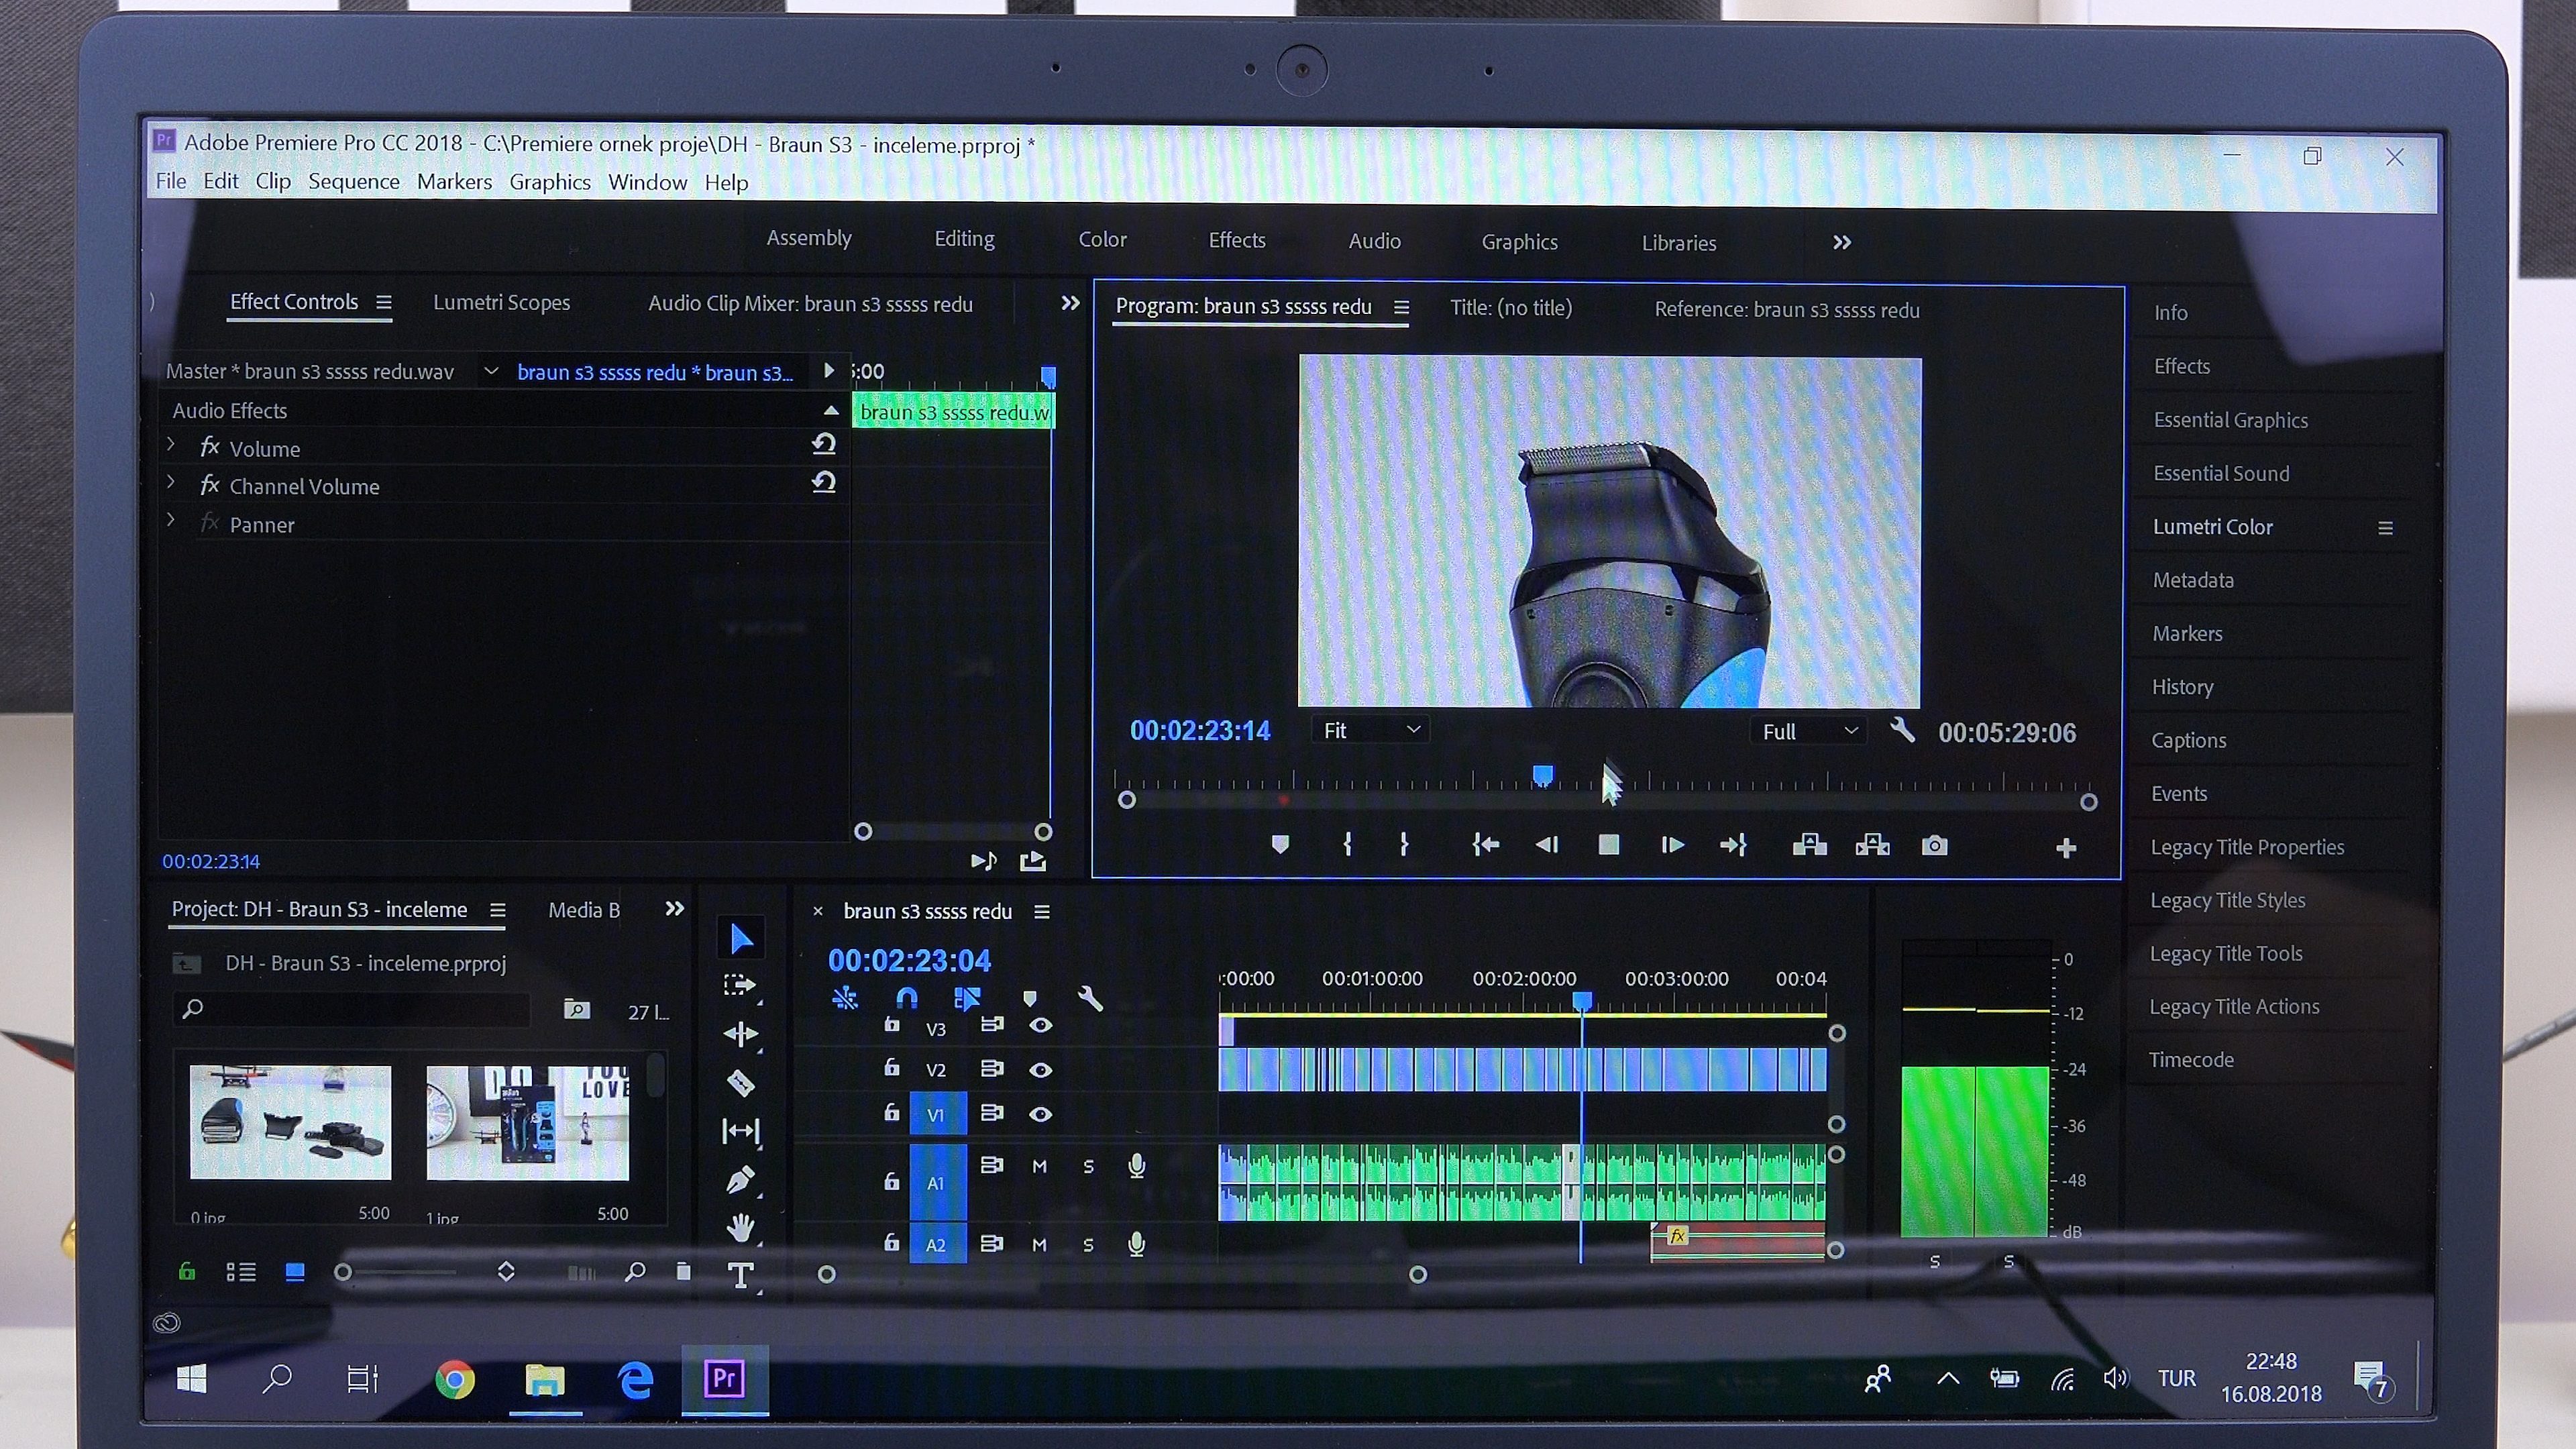Select the Ripple Edit tool
The height and width of the screenshot is (1449, 2576).
(x=741, y=1034)
